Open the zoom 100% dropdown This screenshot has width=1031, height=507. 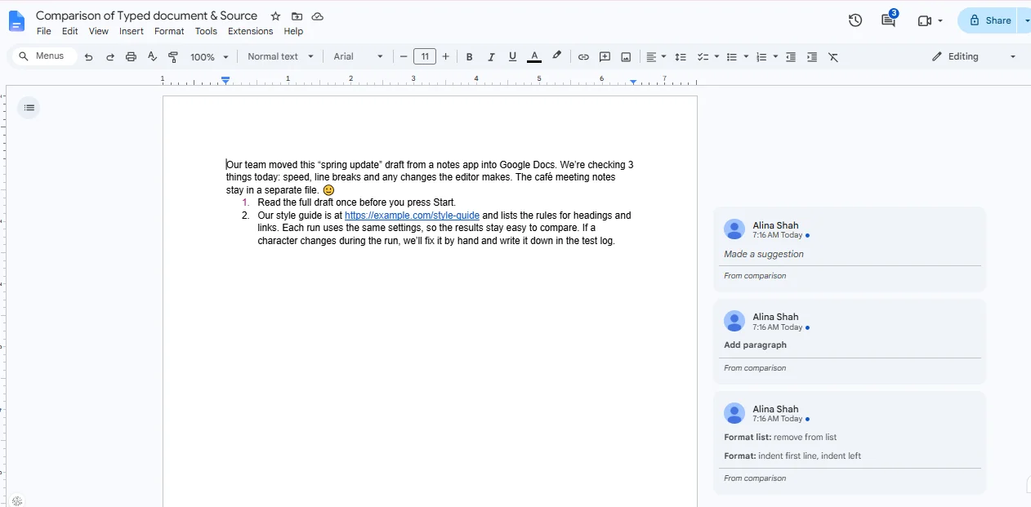pyautogui.click(x=209, y=57)
